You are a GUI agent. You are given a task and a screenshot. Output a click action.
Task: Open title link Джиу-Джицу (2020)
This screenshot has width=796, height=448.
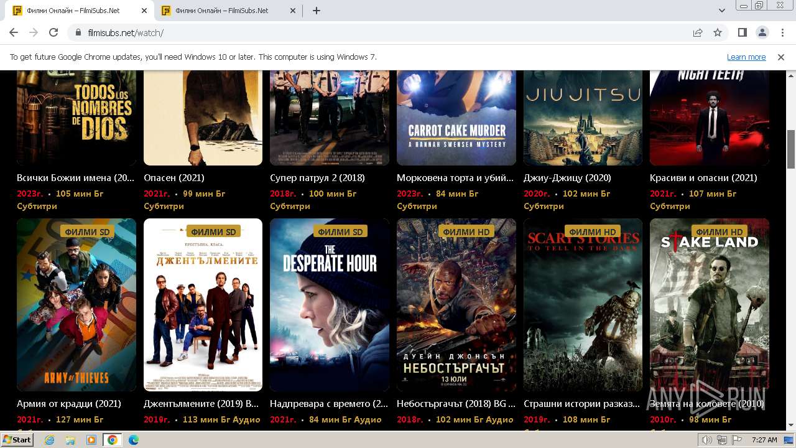click(567, 178)
